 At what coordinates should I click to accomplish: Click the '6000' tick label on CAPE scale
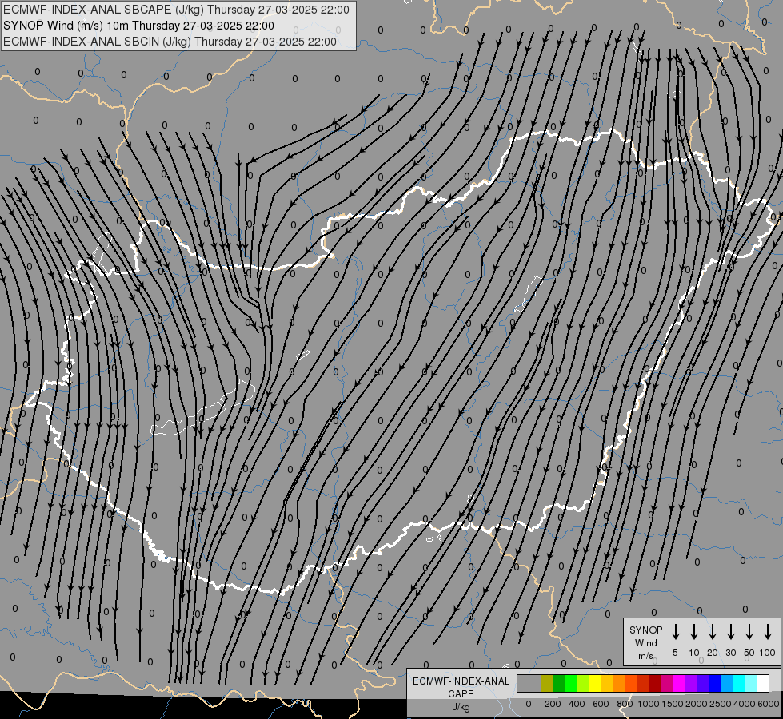tap(768, 704)
